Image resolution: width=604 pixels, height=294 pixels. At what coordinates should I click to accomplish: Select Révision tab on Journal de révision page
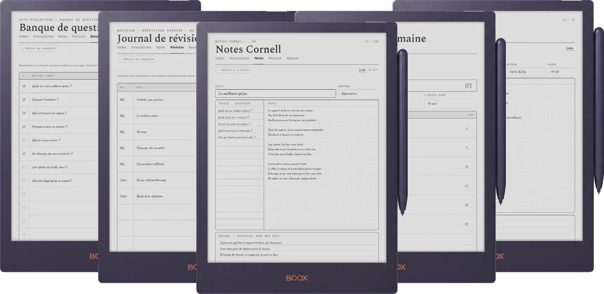177,47
